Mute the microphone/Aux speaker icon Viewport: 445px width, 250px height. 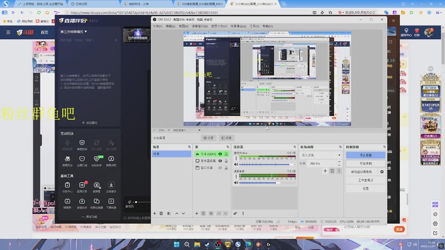click(x=236, y=164)
